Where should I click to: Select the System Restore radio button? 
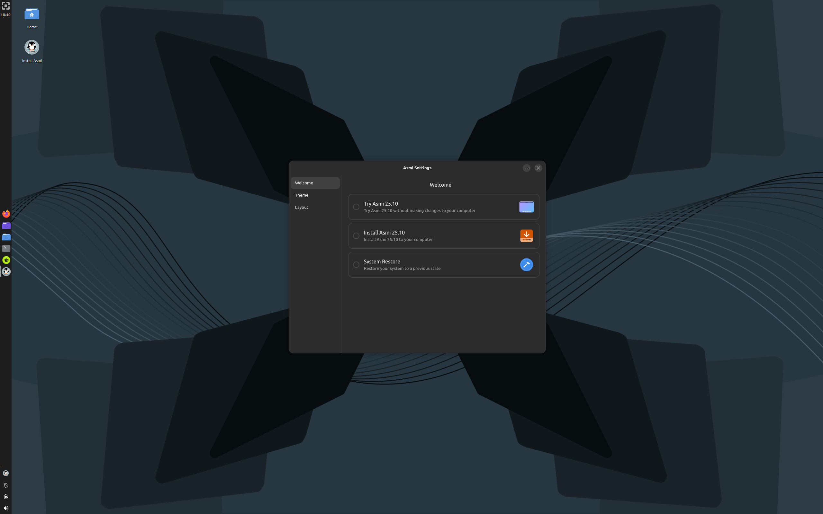356,265
